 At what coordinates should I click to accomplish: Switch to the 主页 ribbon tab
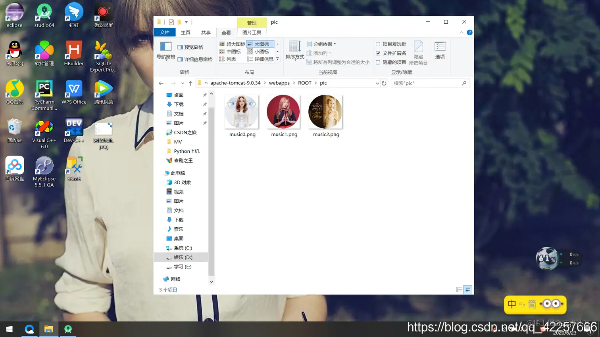[x=185, y=32]
